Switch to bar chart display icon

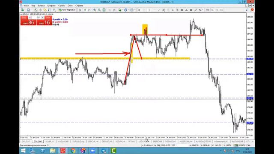pyautogui.click(x=80, y=10)
